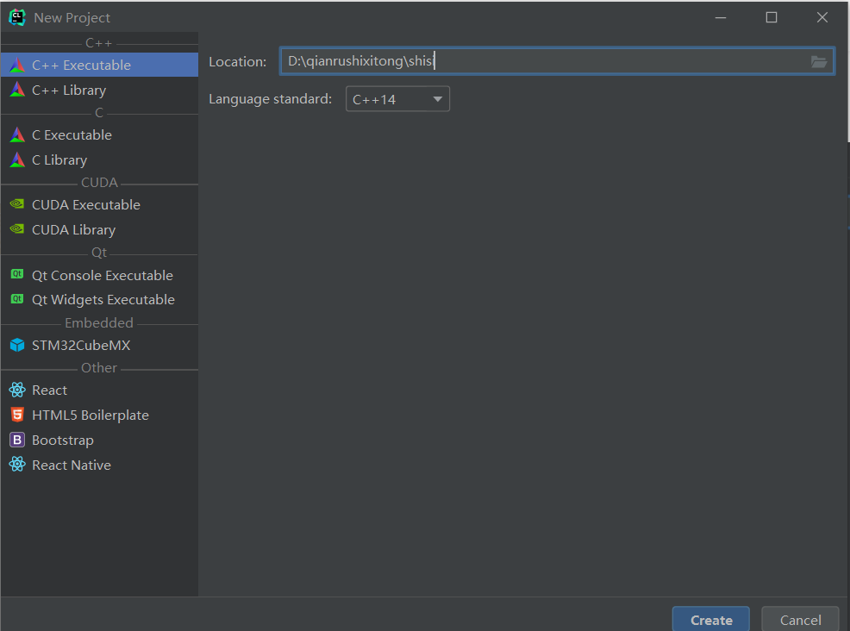This screenshot has height=631, width=850.
Task: Choose HTML5 Boilerplate project label
Action: click(90, 415)
